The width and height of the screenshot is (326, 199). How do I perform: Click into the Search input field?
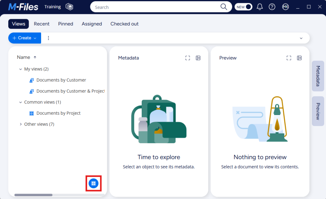156,7
